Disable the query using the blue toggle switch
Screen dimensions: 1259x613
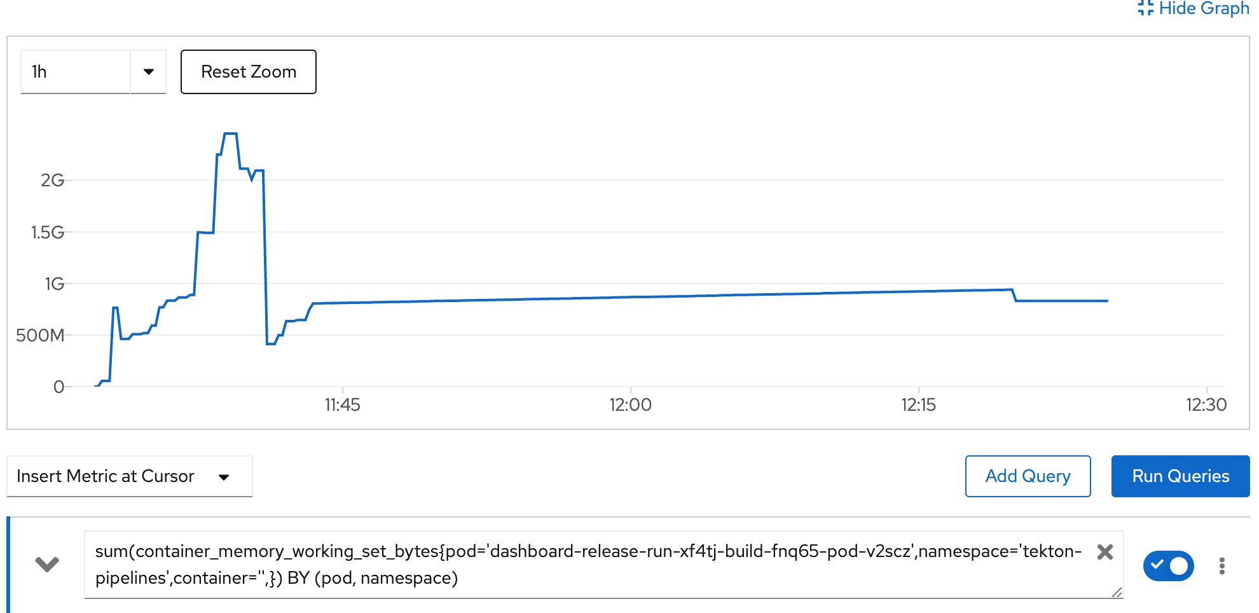[1169, 565]
